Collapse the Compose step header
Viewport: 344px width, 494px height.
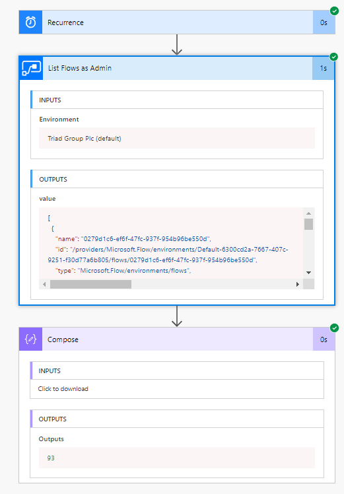pyautogui.click(x=177, y=339)
